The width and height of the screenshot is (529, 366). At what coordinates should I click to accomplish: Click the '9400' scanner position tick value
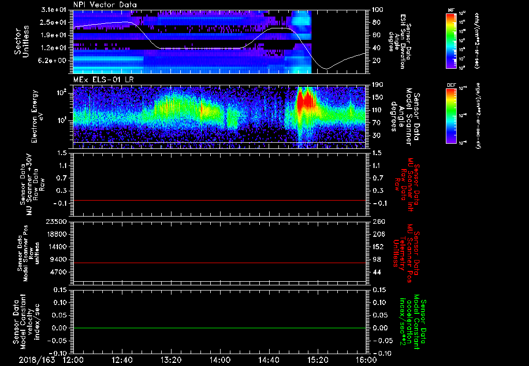tap(58, 260)
